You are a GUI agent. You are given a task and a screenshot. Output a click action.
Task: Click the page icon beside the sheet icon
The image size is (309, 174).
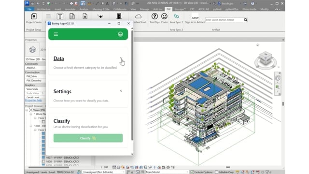point(85,16)
